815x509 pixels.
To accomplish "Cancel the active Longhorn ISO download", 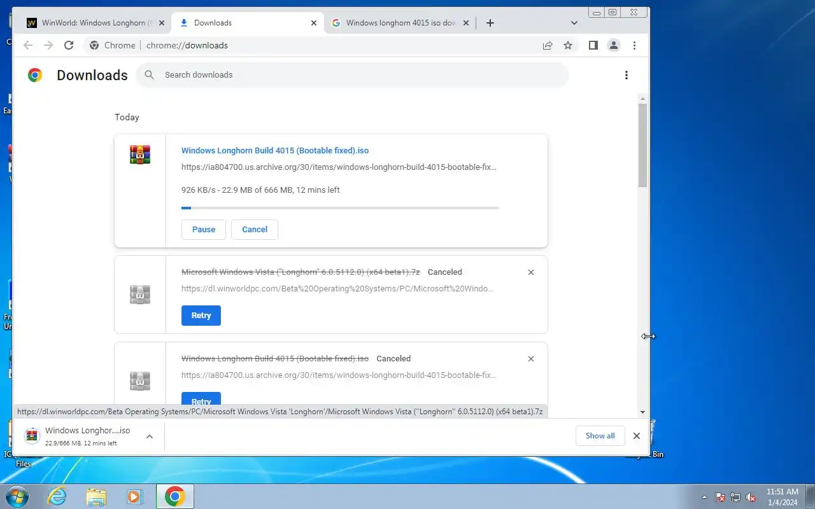I will tap(255, 230).
